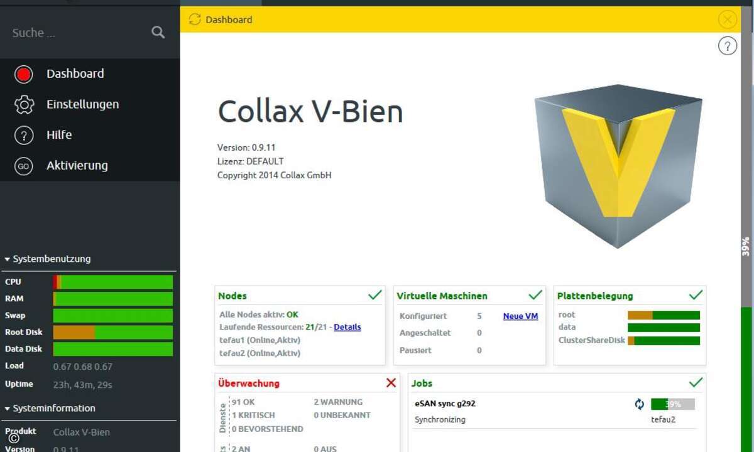
Task: Click the 0 BEVORSTEHEND services count
Action: tap(268, 429)
